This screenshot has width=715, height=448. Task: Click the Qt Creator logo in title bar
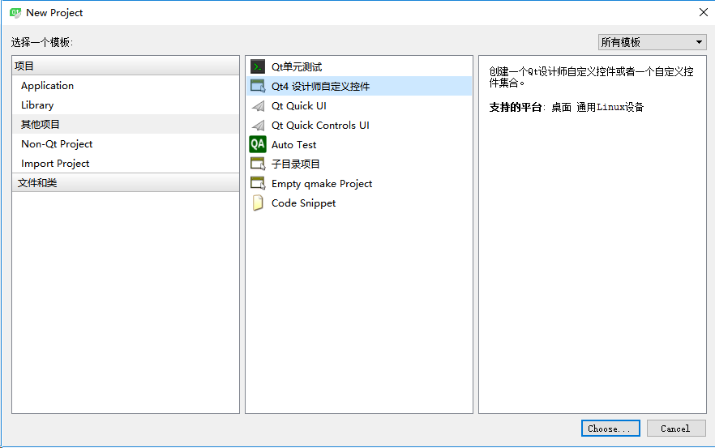pyautogui.click(x=15, y=13)
